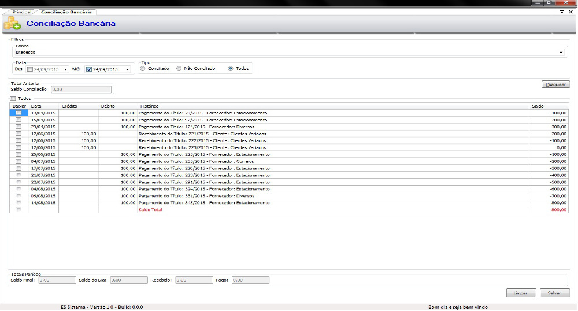This screenshot has height=311, width=578.
Task: Switch to the Principal tab
Action: pos(22,12)
